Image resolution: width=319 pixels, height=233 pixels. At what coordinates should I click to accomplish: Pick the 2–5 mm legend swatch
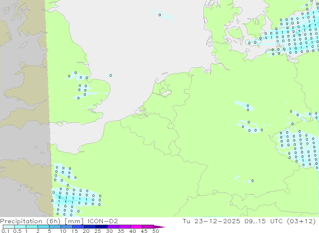[x=43, y=227]
